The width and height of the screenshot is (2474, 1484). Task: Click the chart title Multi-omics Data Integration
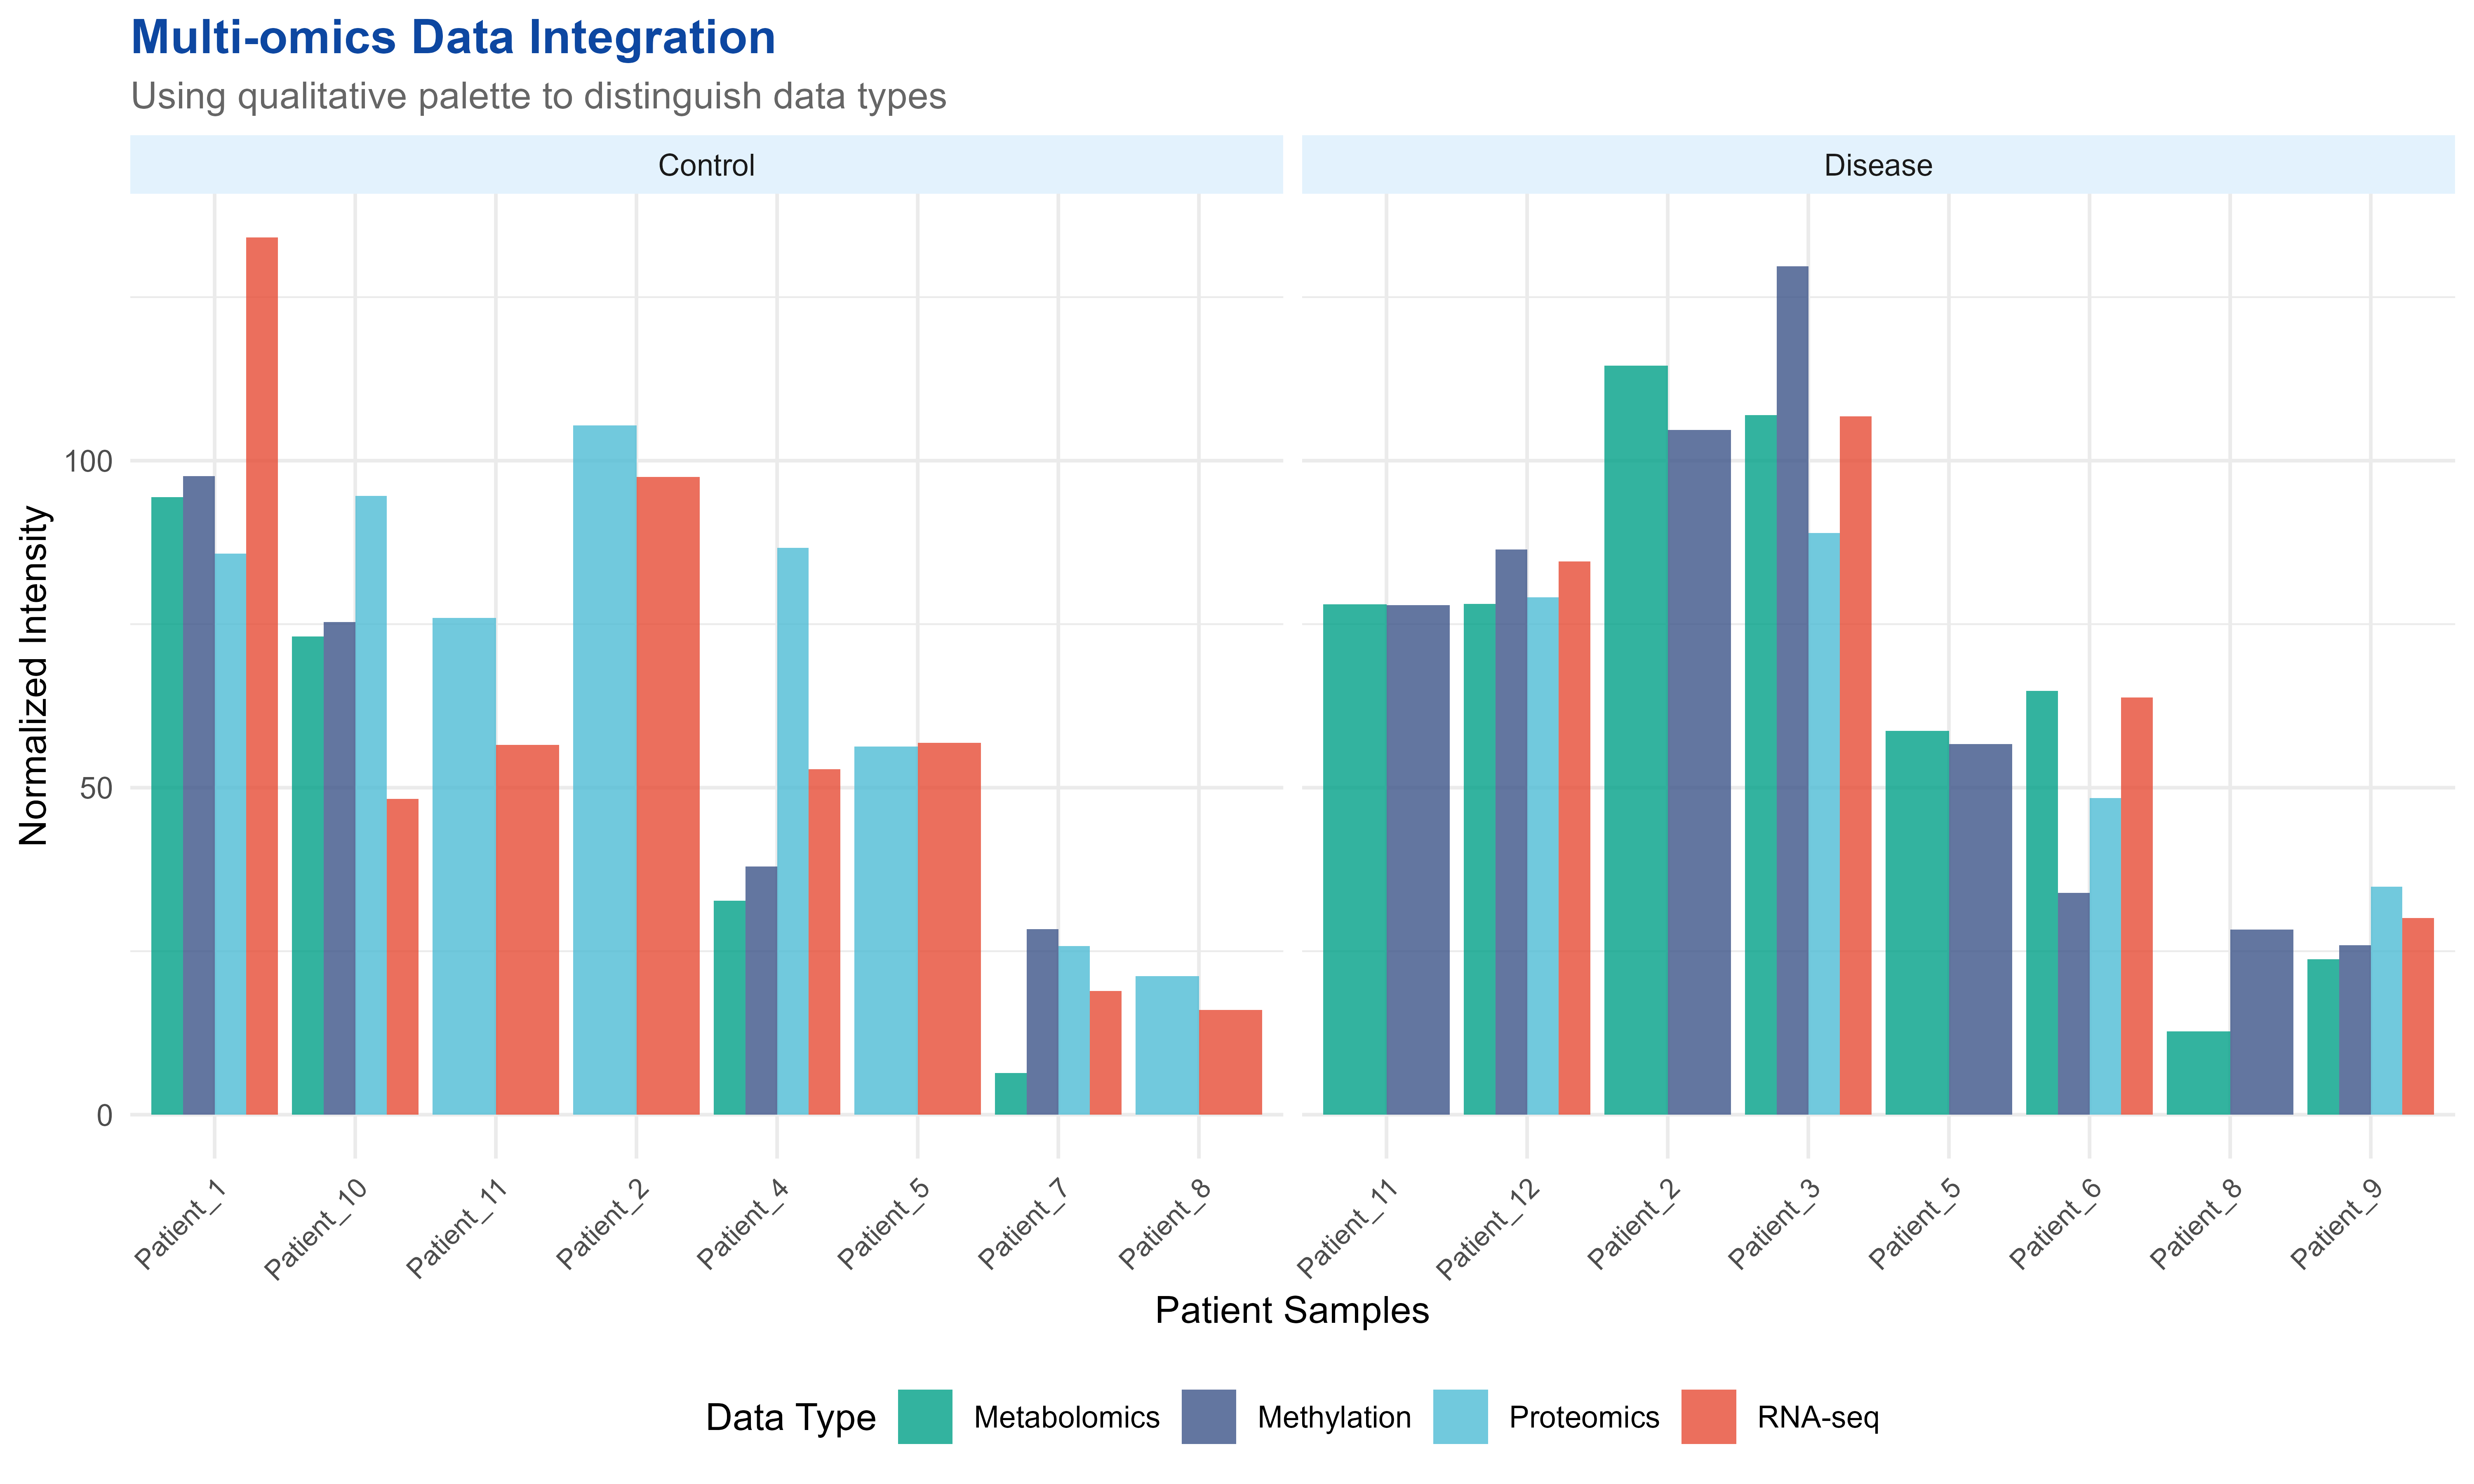tap(453, 38)
